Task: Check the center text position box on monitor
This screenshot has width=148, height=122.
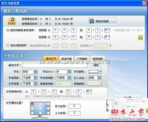Action: pyautogui.click(x=40, y=108)
